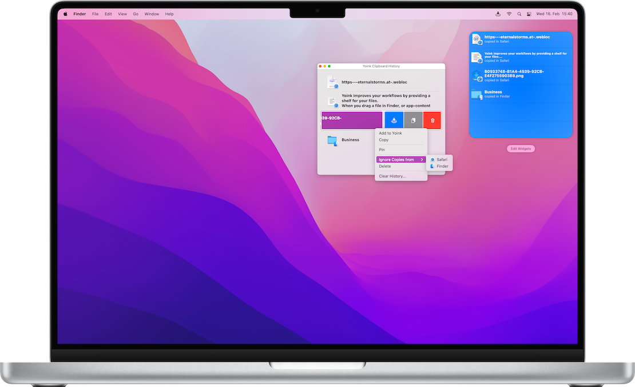Click https---eternalstorms.at-.webloc title in the widget

[x=517, y=37]
